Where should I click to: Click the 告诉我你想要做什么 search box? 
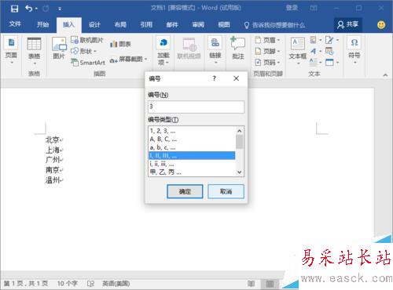[274, 25]
